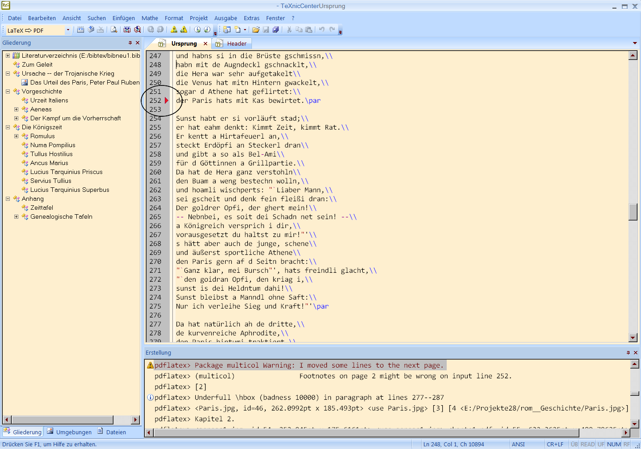Open standard toolbar options arrow
The image size is (641, 449).
point(340,32)
